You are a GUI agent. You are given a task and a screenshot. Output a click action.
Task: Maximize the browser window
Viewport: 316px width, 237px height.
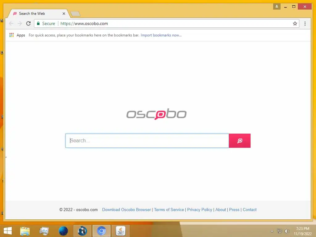(x=294, y=7)
